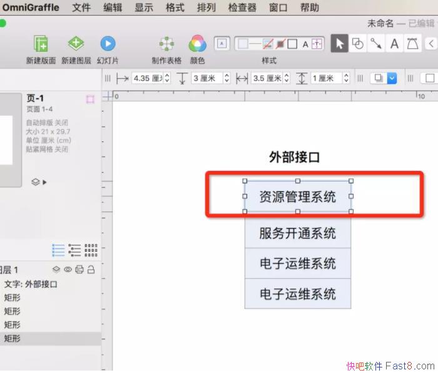Click the crossed-out shadow chip in 样式 tray
This screenshot has height=375, width=438.
pos(280,44)
